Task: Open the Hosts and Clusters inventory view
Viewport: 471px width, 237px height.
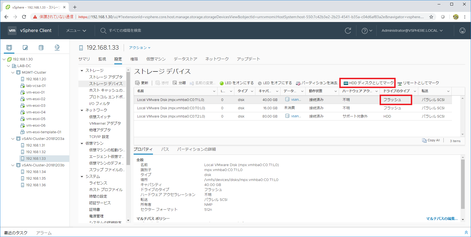Action: (x=9, y=47)
